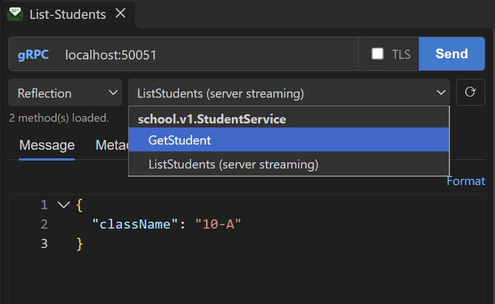Click the refresh methods icon
The image size is (495, 304).
click(470, 92)
